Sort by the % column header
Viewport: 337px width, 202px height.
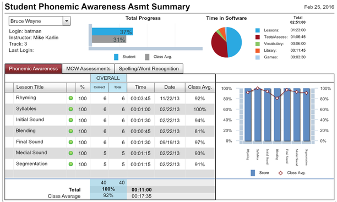tap(82, 87)
